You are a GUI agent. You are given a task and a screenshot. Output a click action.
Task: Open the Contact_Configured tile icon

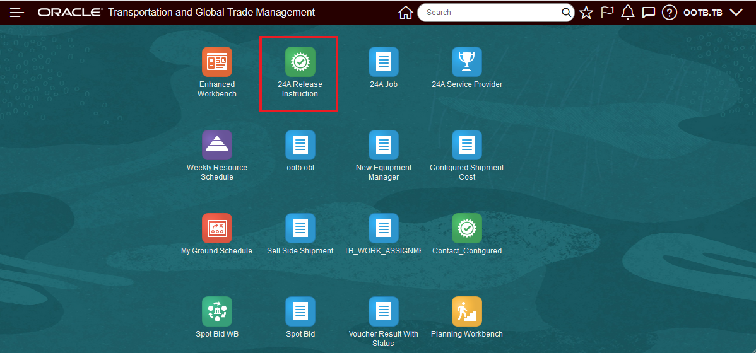click(x=467, y=228)
